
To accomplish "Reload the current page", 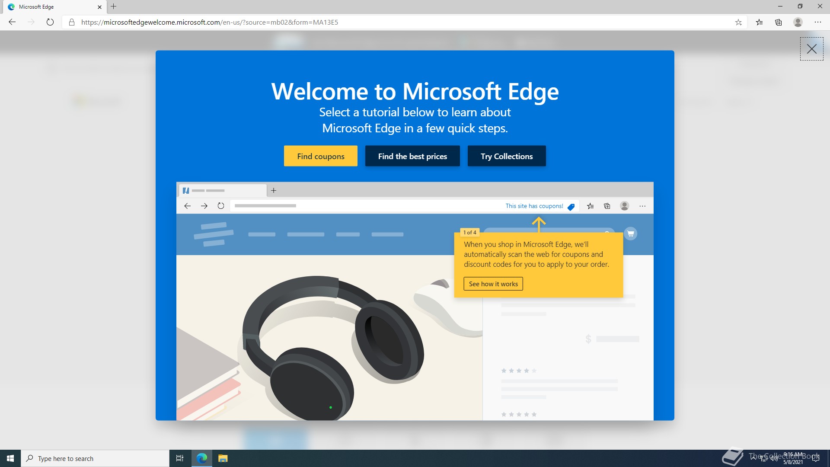I will (x=50, y=22).
